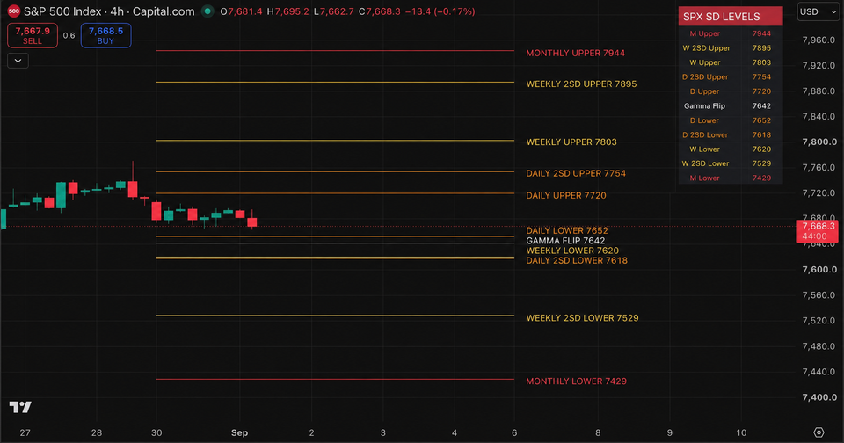The image size is (844, 443).
Task: Click the WEEKLY LOWER 7620 label
Action: pos(572,251)
